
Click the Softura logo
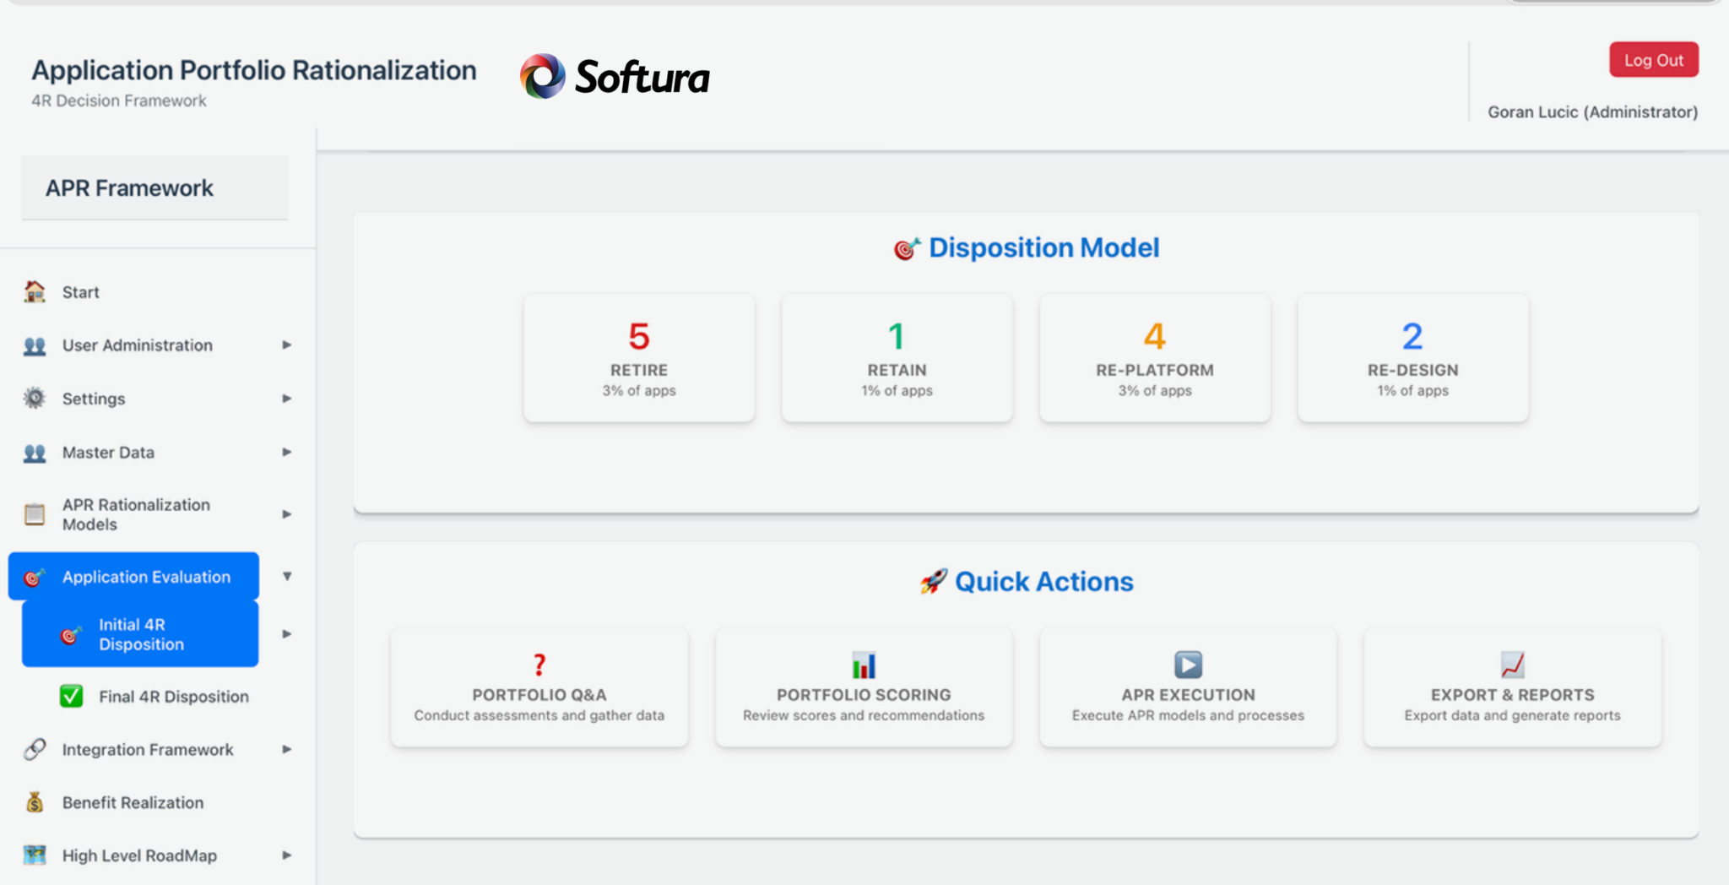(x=615, y=77)
